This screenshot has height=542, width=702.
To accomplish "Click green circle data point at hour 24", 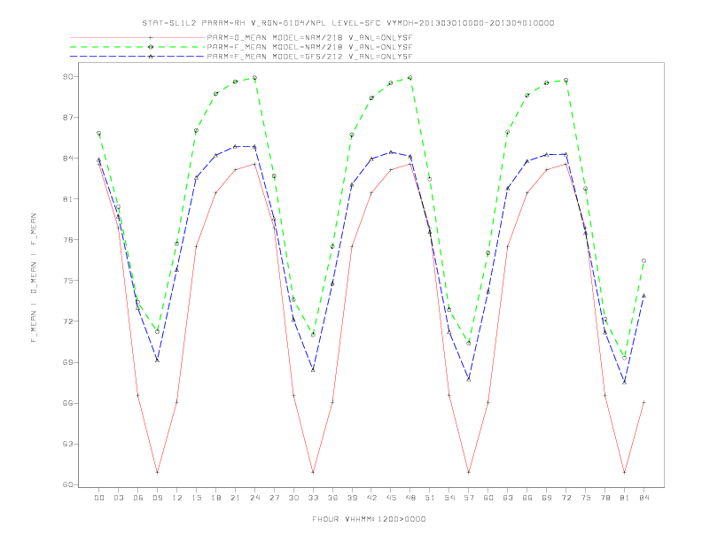I will click(x=254, y=78).
